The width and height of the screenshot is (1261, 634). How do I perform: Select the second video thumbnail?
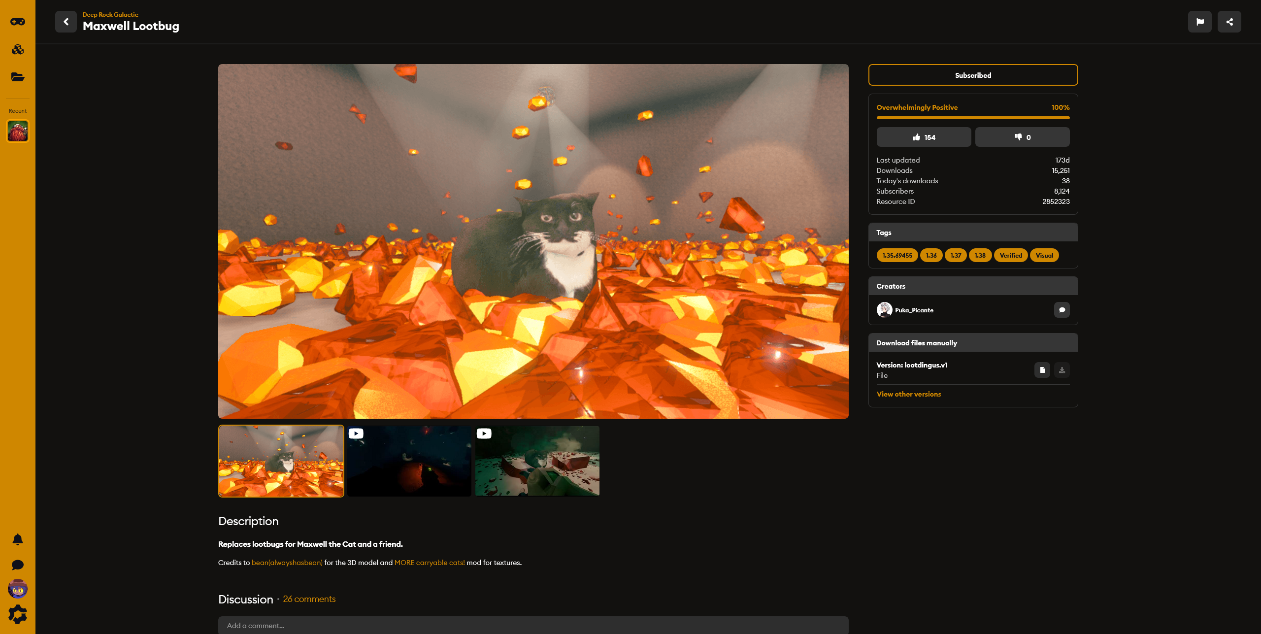tap(537, 461)
